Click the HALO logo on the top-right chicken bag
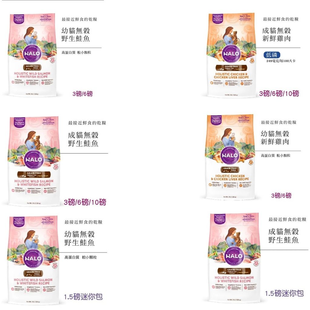 pos(231,54)
